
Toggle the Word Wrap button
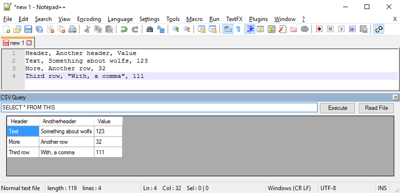click(x=227, y=29)
